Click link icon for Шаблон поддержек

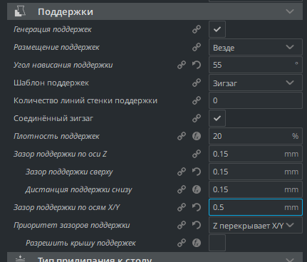(197, 83)
